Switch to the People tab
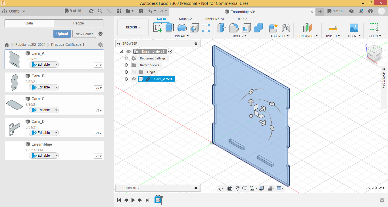The height and width of the screenshot is (207, 388). 78,23
